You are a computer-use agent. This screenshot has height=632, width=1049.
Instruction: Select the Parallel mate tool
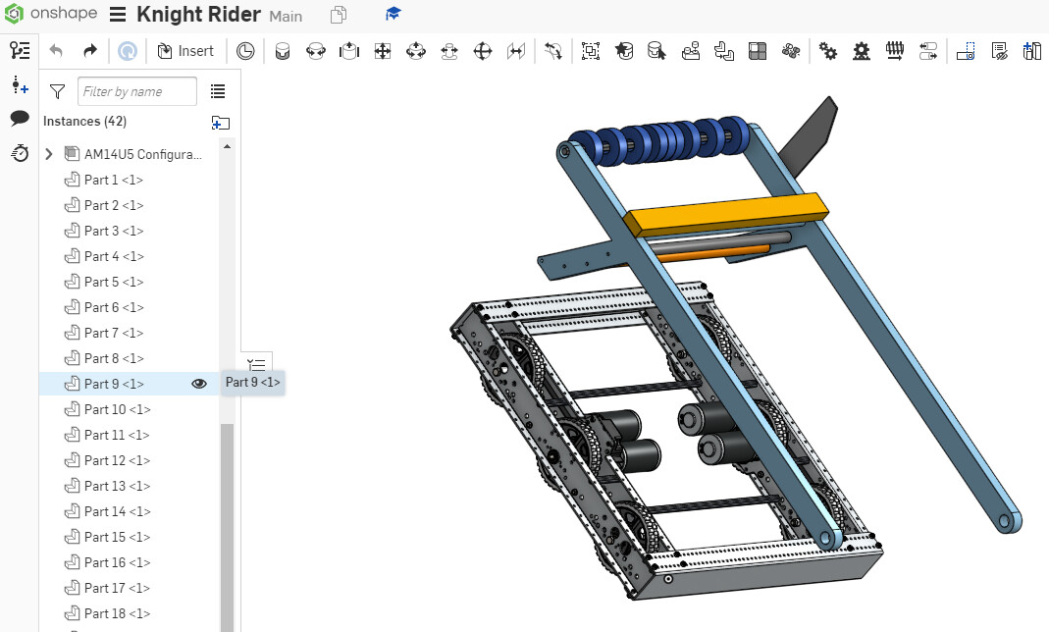point(515,50)
